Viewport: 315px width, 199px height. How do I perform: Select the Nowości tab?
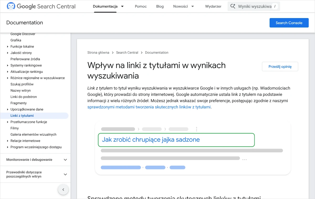click(181, 6)
